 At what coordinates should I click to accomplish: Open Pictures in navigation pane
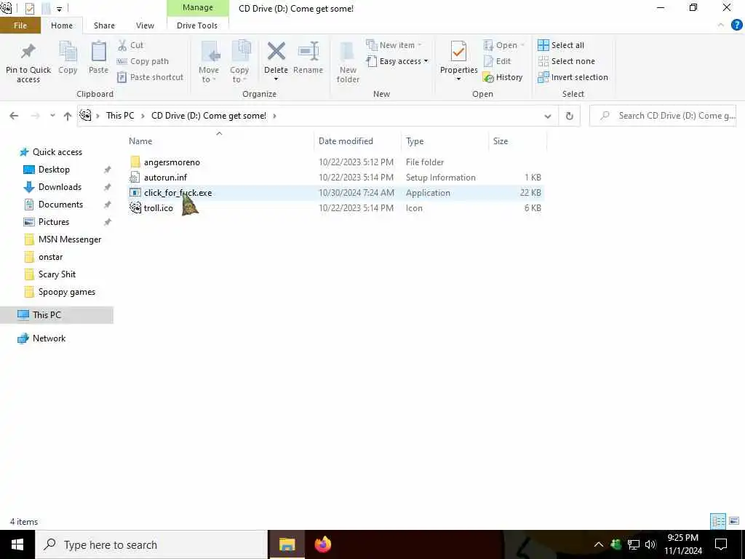(53, 222)
